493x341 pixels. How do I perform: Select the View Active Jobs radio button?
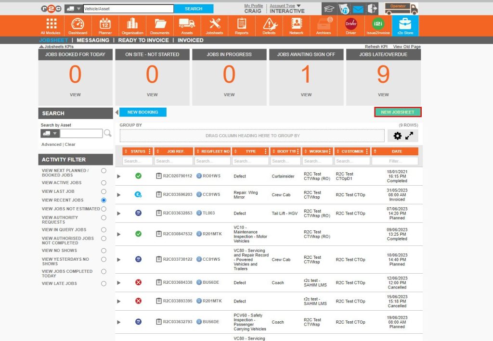104,183
